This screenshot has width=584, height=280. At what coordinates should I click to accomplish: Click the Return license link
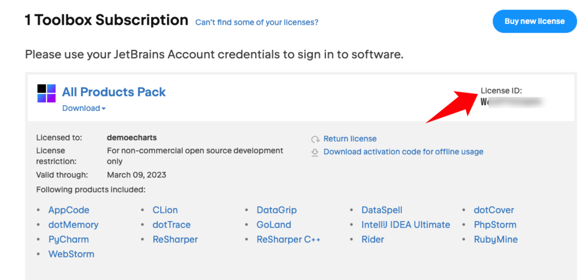pyautogui.click(x=350, y=139)
